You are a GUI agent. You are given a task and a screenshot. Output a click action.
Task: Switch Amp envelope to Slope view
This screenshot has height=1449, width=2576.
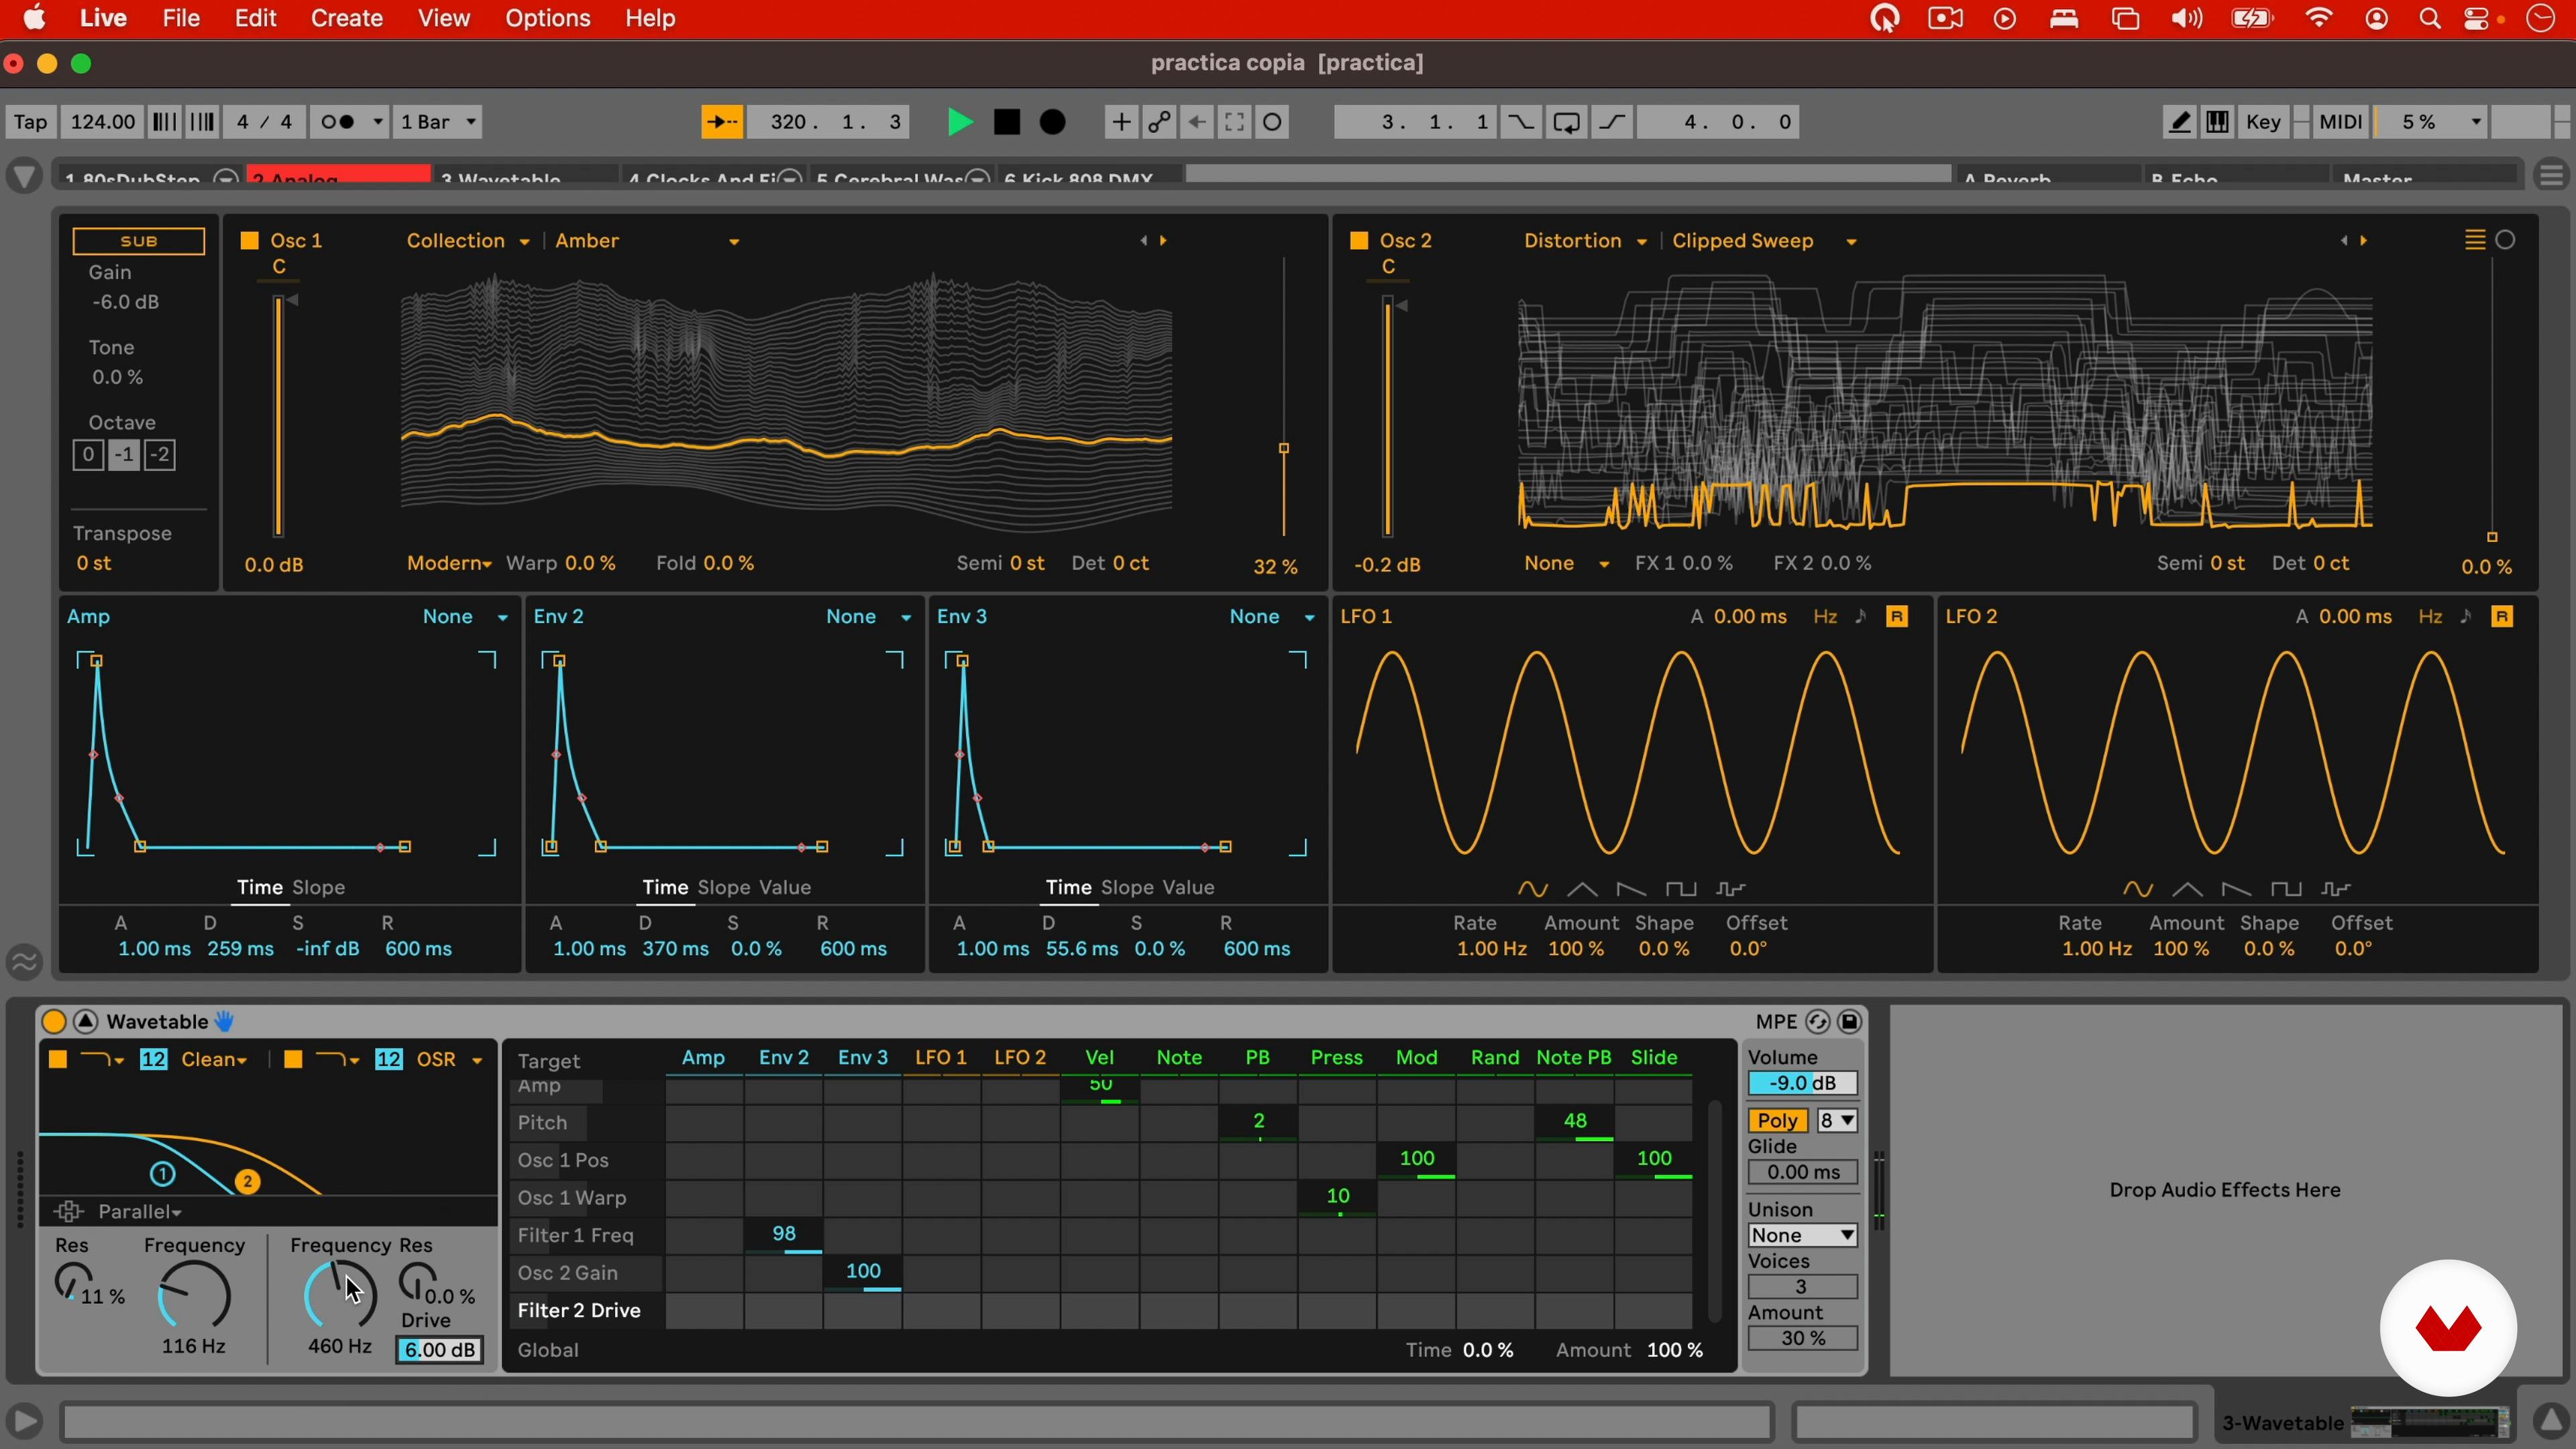[x=319, y=887]
